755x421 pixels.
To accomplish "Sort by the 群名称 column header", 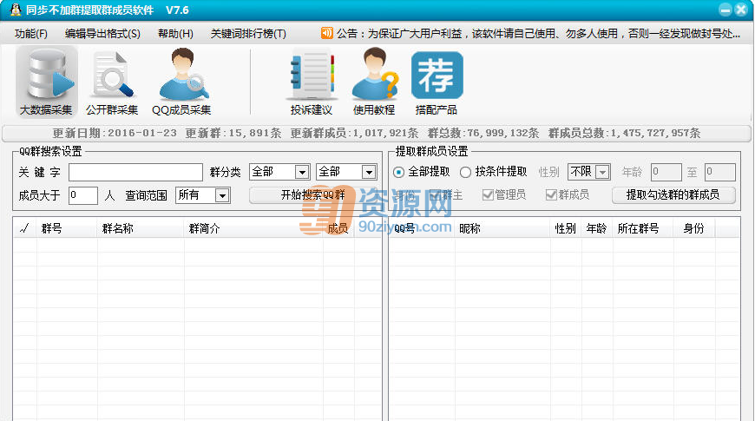I will pos(141,228).
